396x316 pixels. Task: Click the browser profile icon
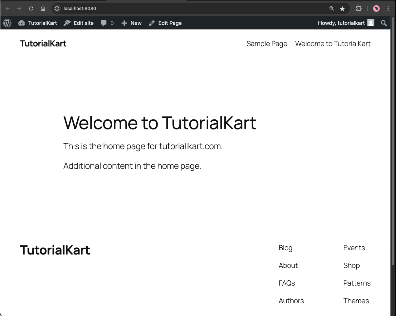click(x=376, y=9)
